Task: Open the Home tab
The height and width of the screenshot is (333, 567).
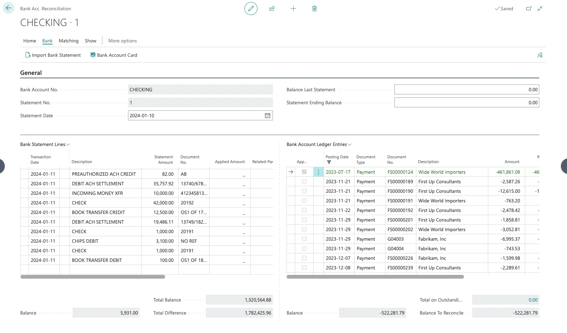Action: [x=30, y=41]
